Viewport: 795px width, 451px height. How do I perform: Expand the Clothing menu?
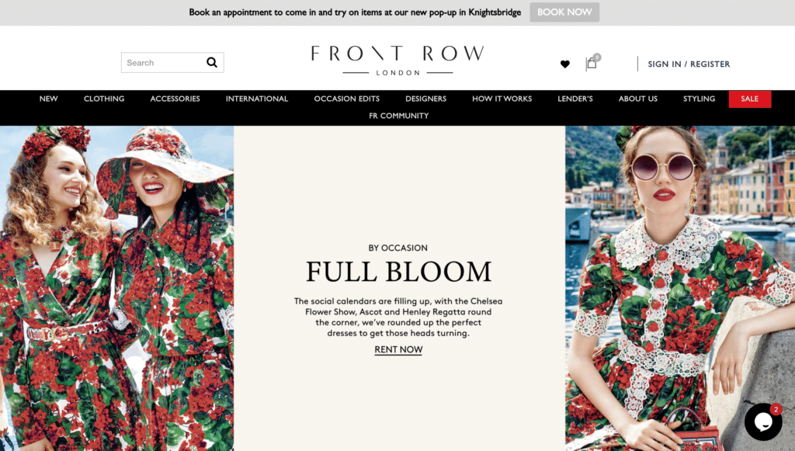pyautogui.click(x=104, y=99)
